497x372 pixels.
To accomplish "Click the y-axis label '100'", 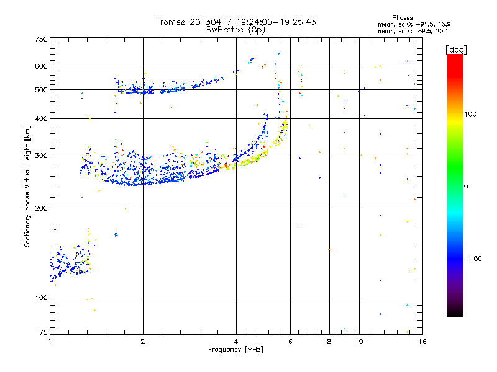I will 41,298.
